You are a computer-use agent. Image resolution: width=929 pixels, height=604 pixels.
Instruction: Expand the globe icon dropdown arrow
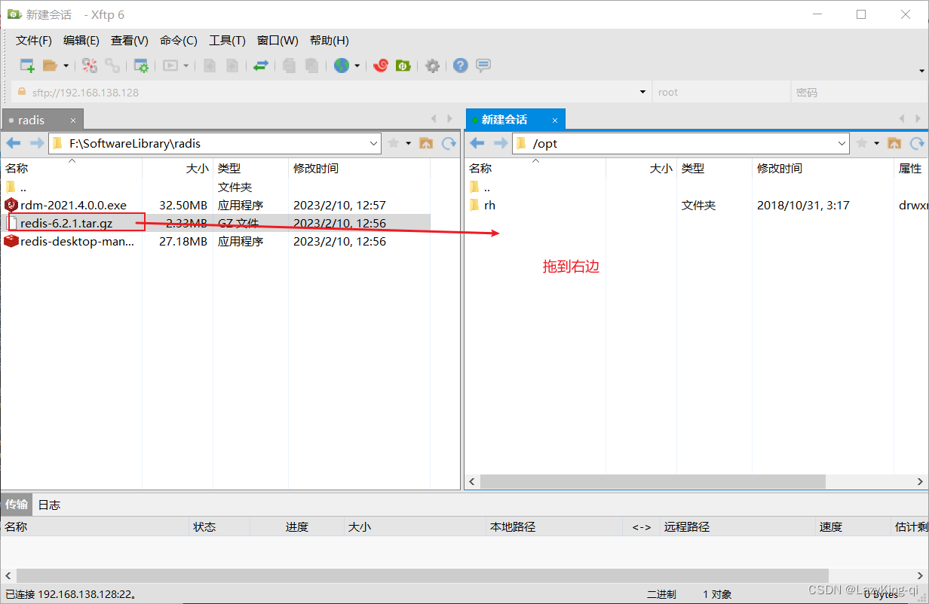pos(357,66)
